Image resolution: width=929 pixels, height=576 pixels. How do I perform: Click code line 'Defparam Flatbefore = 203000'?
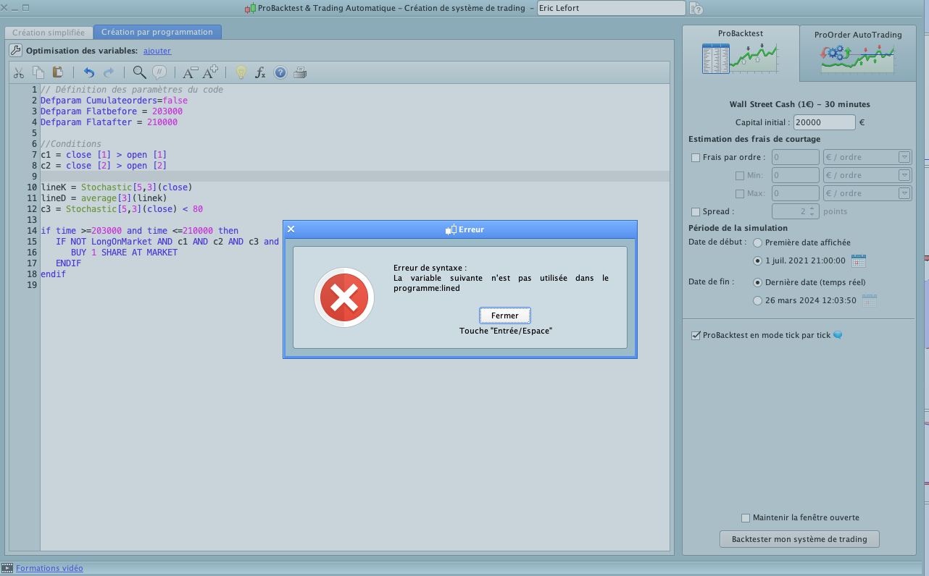(112, 111)
